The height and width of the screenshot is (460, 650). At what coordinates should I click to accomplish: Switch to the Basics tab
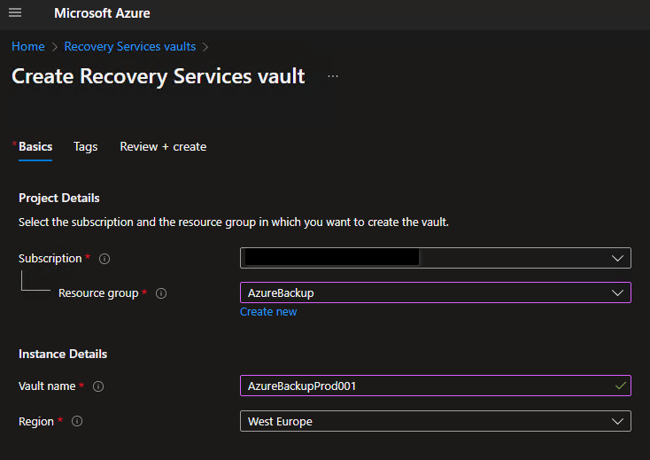coord(35,147)
